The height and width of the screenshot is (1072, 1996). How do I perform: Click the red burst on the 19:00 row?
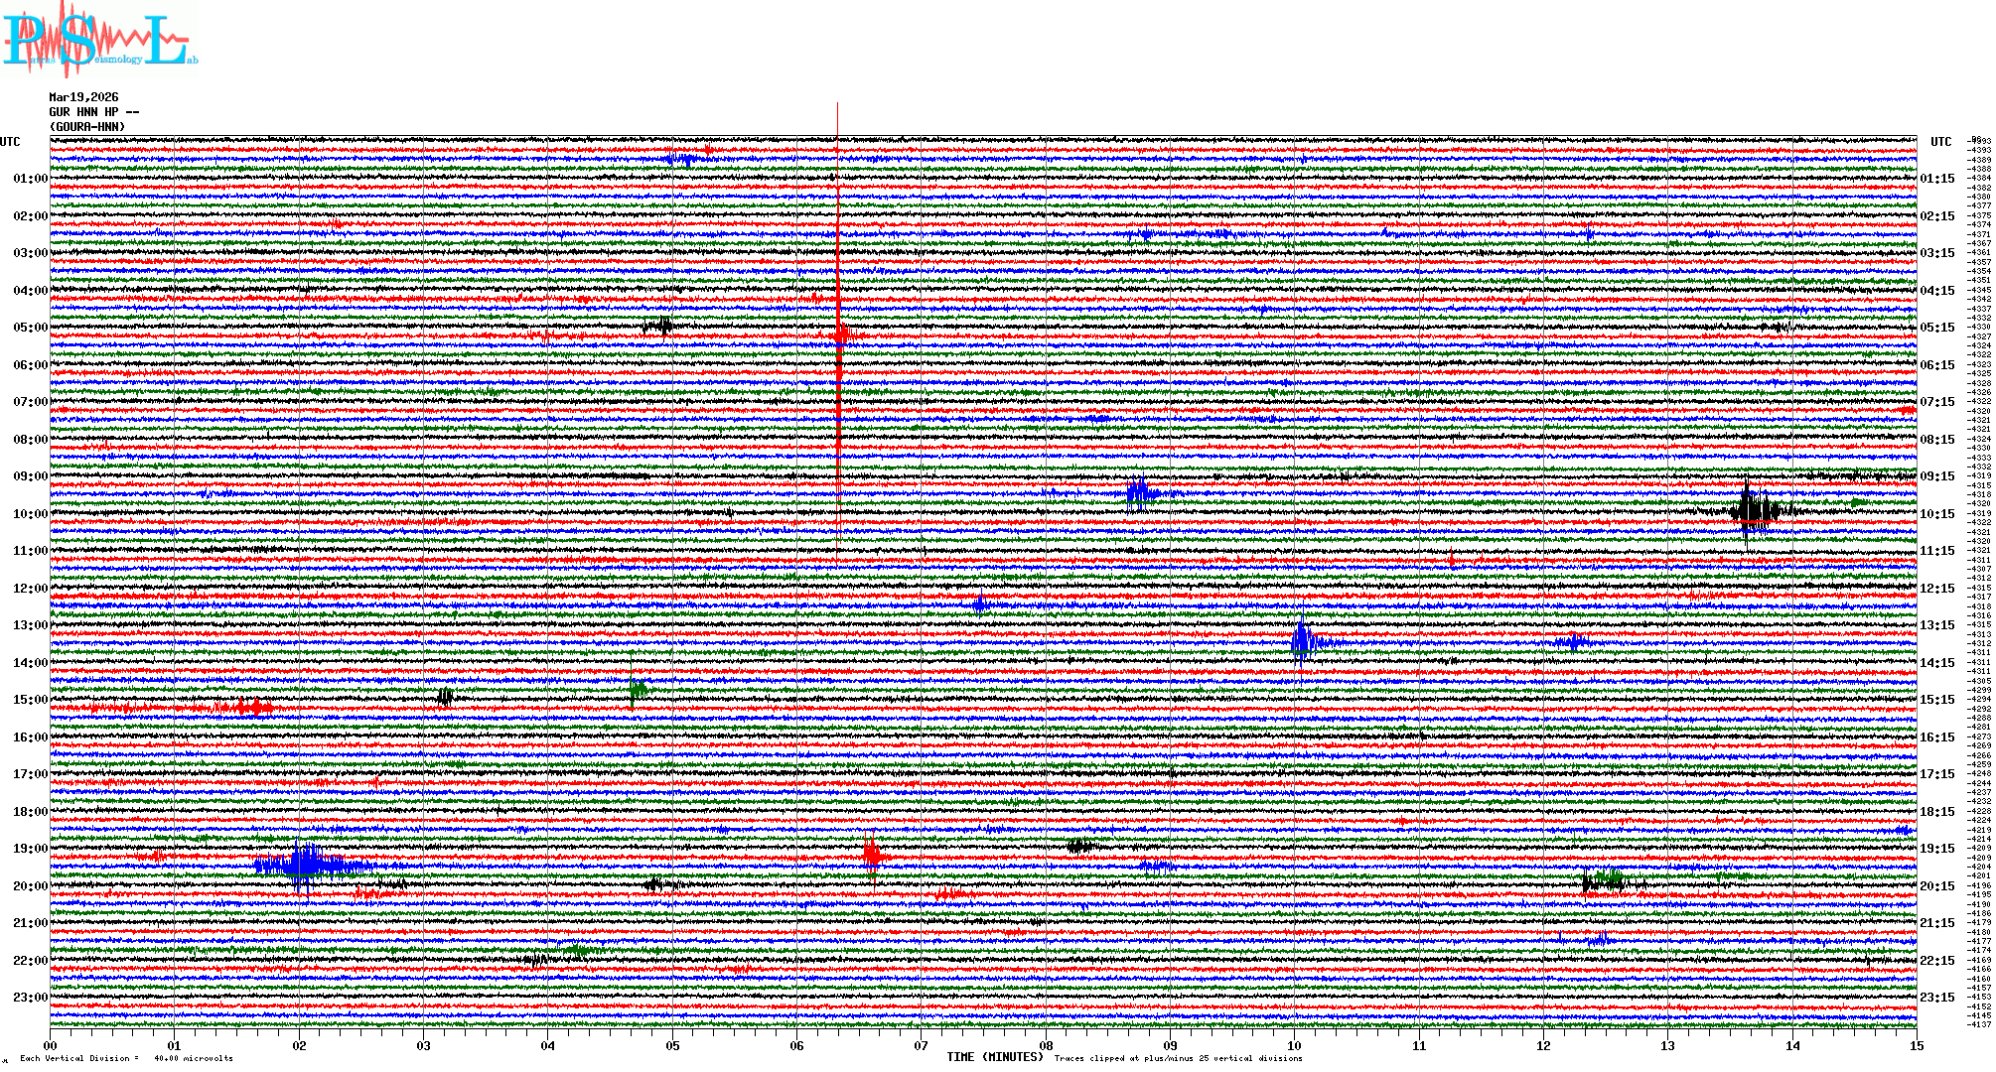872,854
